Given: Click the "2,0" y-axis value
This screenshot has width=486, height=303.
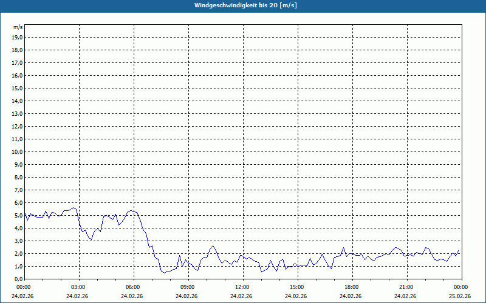Looking at the screenshot, I should coord(18,253).
